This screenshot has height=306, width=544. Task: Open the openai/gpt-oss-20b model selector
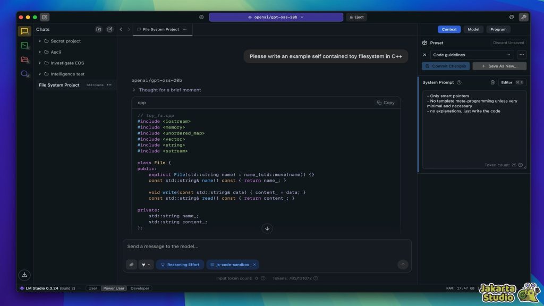[x=276, y=17]
